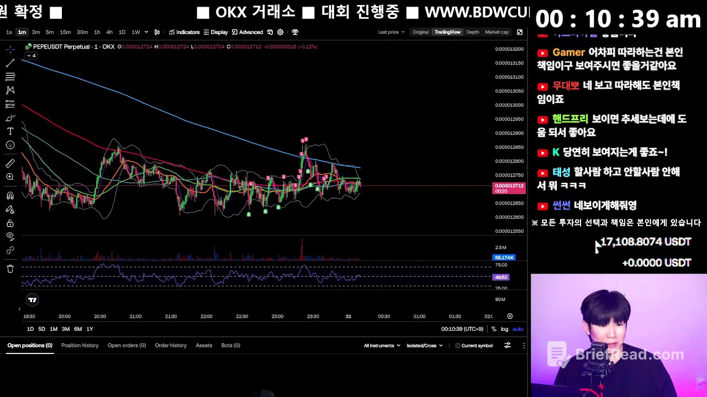Image resolution: width=707 pixels, height=397 pixels.
Task: Select the 1s timeframe
Action: point(9,32)
